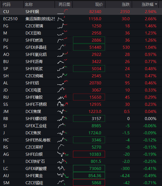Open the SHFE沥青 mini chart
This screenshot has width=162, height=186.
[62, 62]
